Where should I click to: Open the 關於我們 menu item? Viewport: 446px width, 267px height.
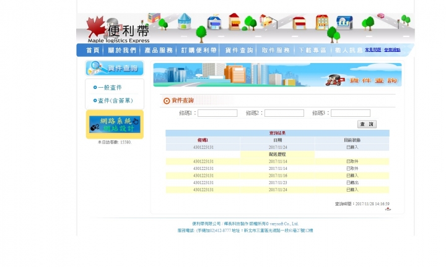pos(122,50)
